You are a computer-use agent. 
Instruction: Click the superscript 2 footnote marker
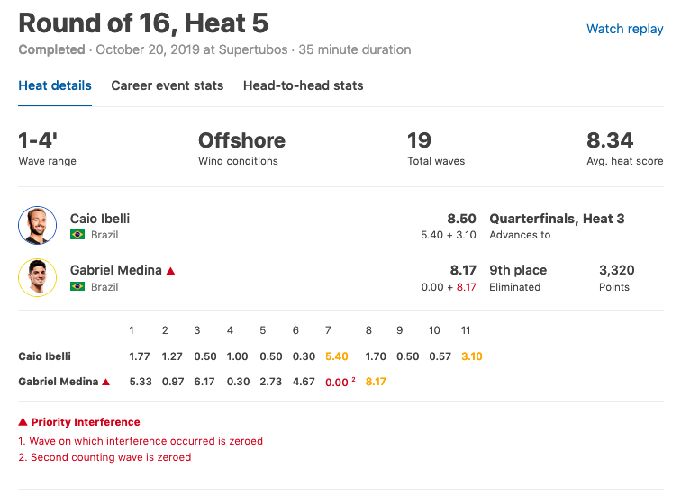tap(353, 380)
